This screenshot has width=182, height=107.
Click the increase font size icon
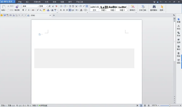(x=50, y=6)
